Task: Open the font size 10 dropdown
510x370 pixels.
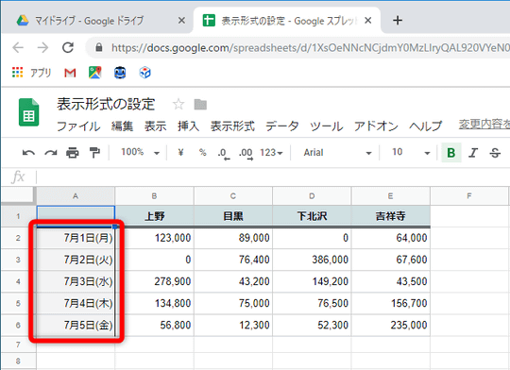Action: tap(411, 153)
